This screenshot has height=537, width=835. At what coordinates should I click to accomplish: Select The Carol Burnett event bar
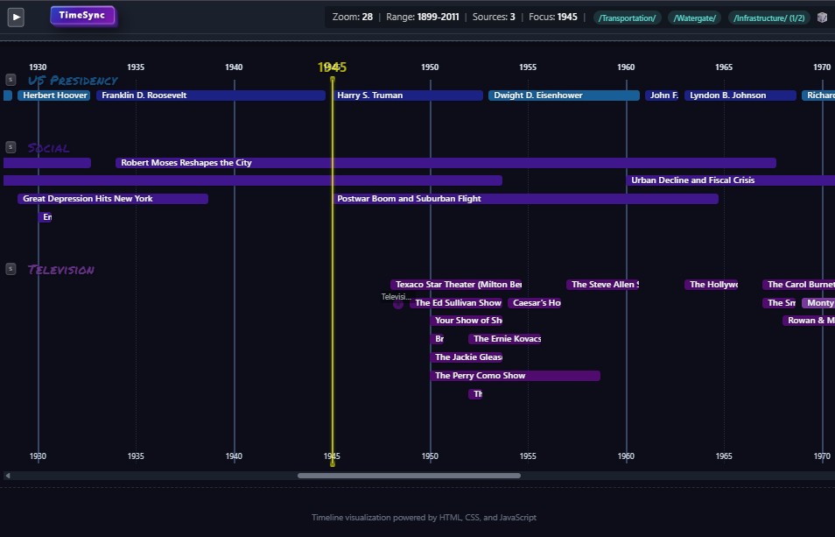click(x=799, y=285)
